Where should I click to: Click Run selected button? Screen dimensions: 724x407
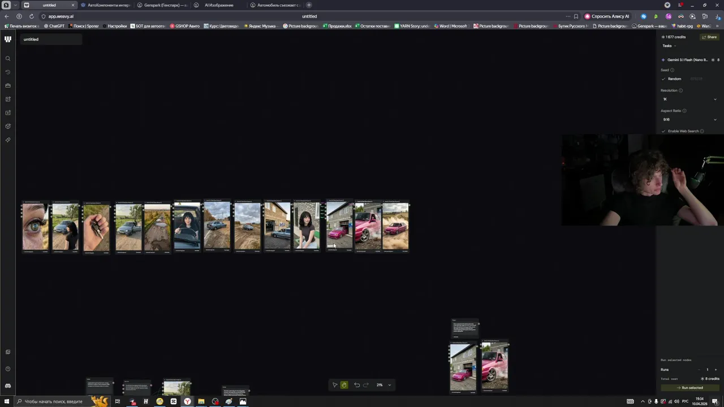(689, 388)
